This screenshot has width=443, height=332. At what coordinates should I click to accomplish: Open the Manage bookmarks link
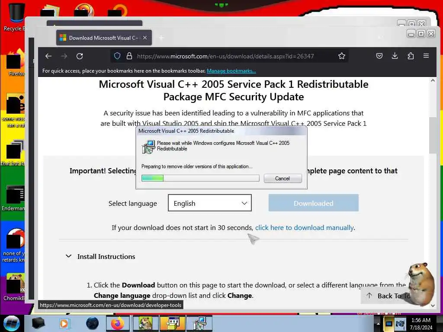[231, 71]
